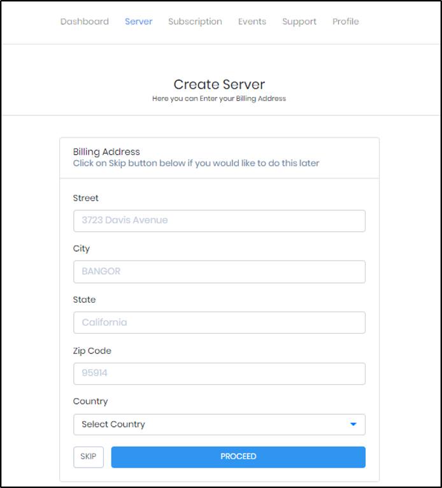This screenshot has width=442, height=488.
Task: Click the blue arrow in Country dropdown
Action: (x=353, y=424)
